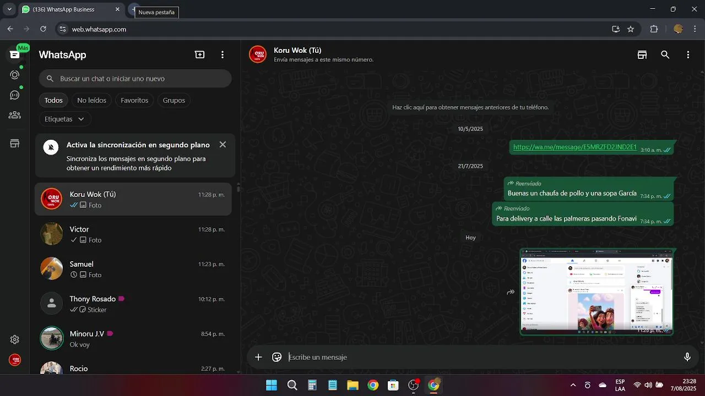Open Microsoft Store from the taskbar

[393, 385]
